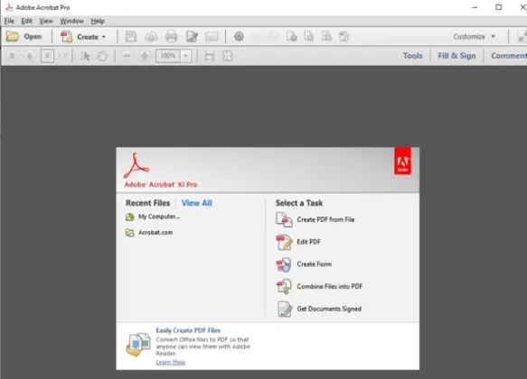Click the Save file icon
527x379 pixels.
131,37
